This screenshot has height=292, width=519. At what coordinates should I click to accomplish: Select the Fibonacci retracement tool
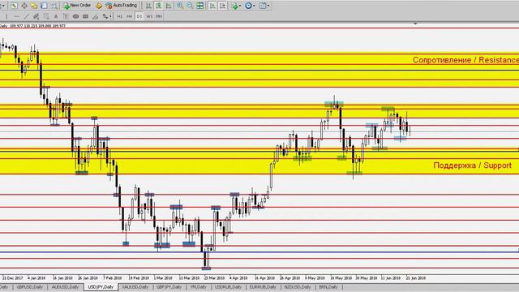tap(46, 16)
